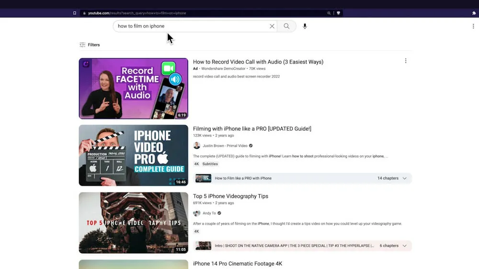The image size is (479, 269).
Task: Expand the 14 chapters dropdown
Action: coord(404,179)
